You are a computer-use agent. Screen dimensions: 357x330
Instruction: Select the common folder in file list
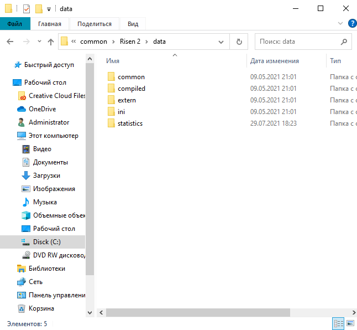[x=131, y=77]
